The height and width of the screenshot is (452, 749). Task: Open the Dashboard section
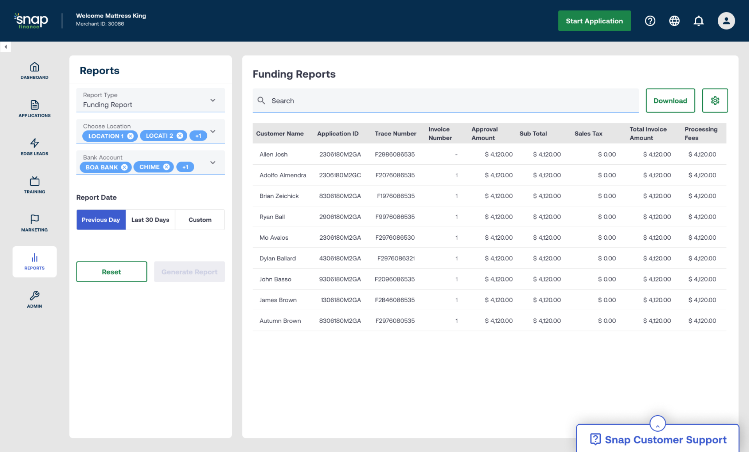point(34,71)
